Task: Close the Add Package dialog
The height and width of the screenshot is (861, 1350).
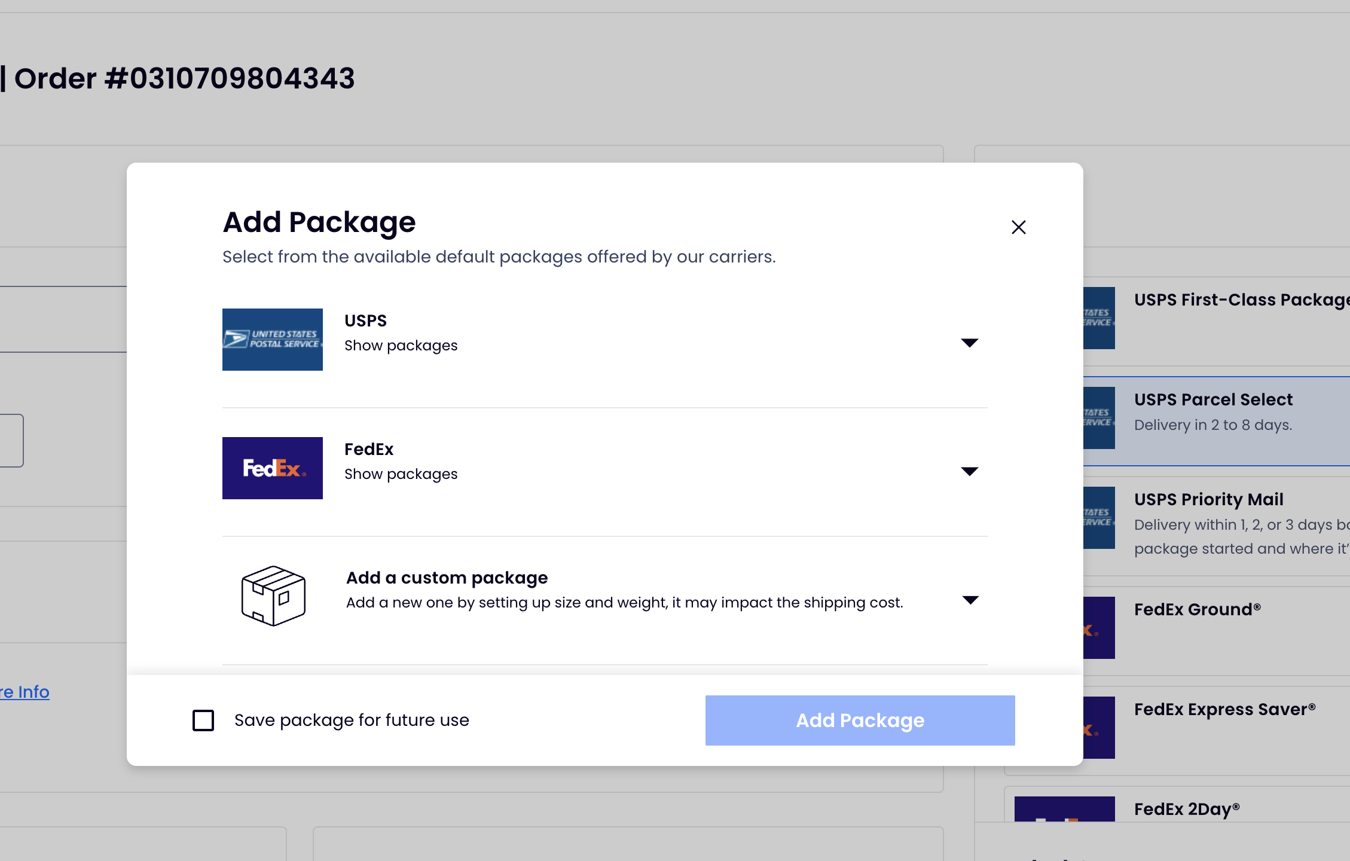Action: pyautogui.click(x=1019, y=227)
